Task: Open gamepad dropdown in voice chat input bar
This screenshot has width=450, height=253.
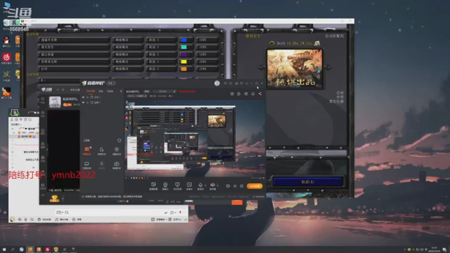Action: point(60,213)
